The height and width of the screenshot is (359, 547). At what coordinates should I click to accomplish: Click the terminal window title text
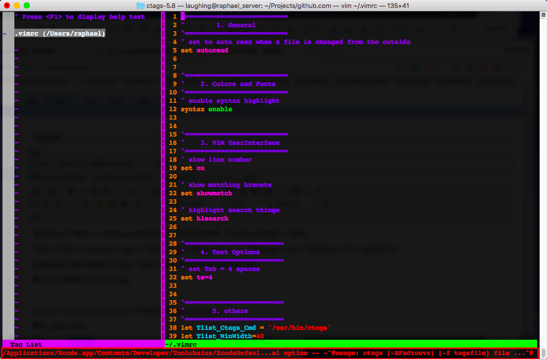[x=278, y=5]
